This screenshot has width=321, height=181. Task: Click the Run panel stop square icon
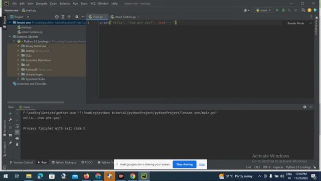(x=10, y=127)
